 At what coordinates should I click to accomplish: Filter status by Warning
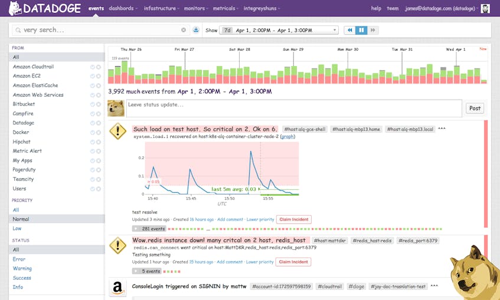(22, 269)
